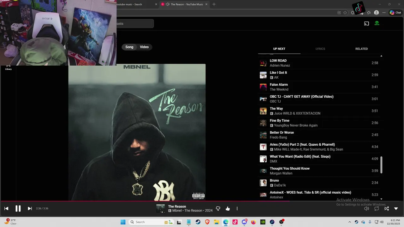Switch playback mode to Song
The image size is (404, 227).
click(x=129, y=47)
